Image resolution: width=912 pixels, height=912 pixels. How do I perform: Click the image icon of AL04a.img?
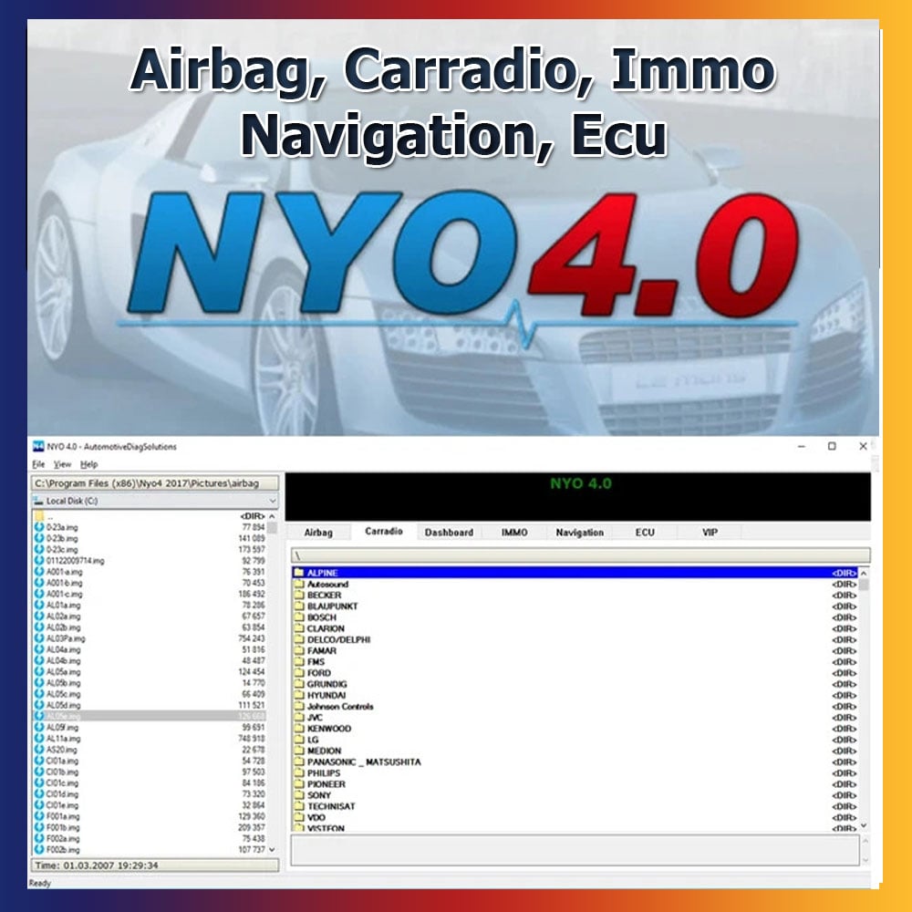pyautogui.click(x=39, y=649)
